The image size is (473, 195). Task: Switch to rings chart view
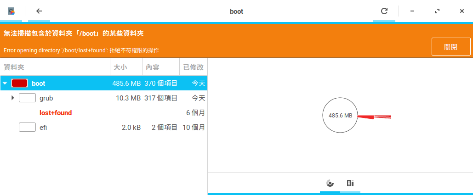tap(330, 184)
